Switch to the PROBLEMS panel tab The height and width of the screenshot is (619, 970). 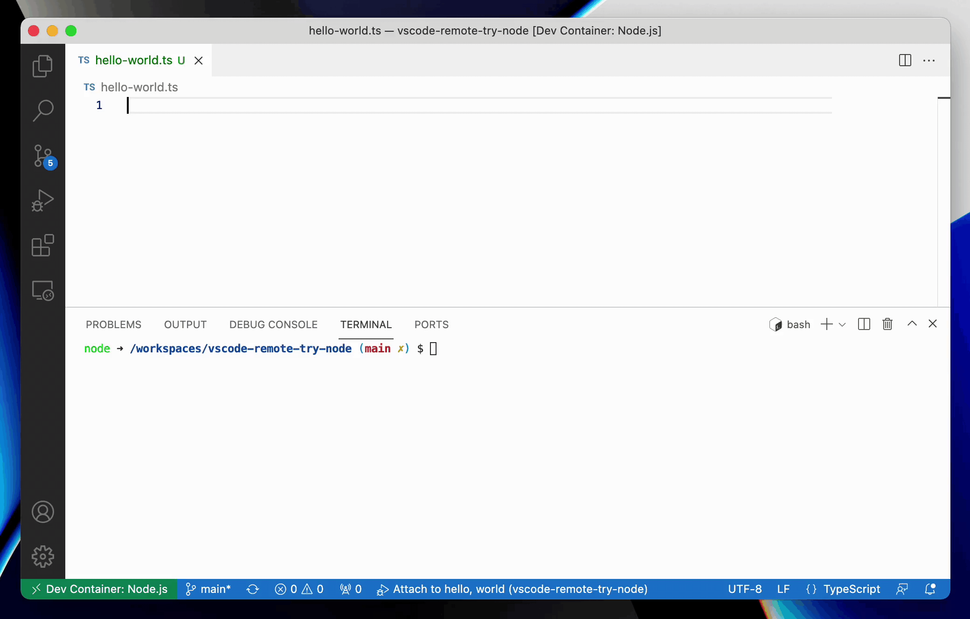(x=113, y=324)
